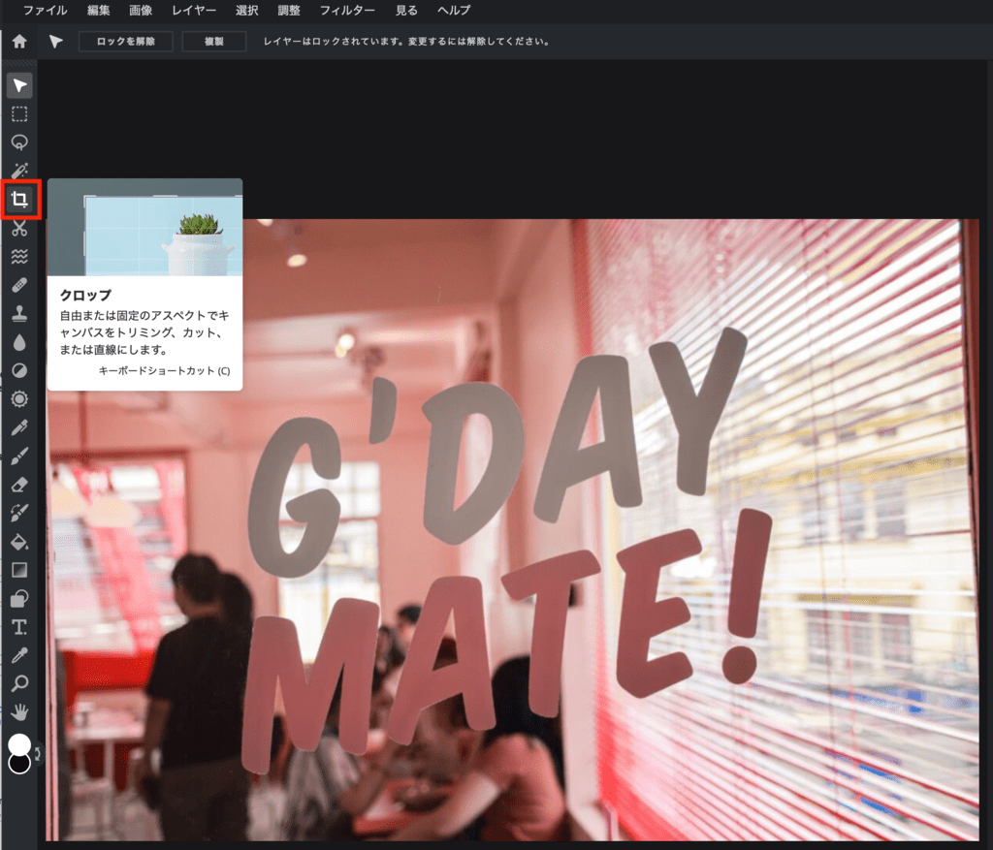Viewport: 993px width, 850px height.
Task: Grab the Hand tool for panning
Action: click(17, 712)
